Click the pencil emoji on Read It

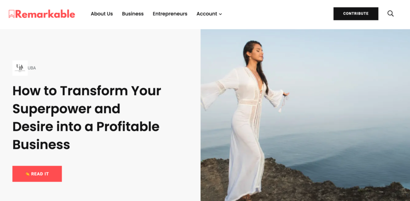28,174
